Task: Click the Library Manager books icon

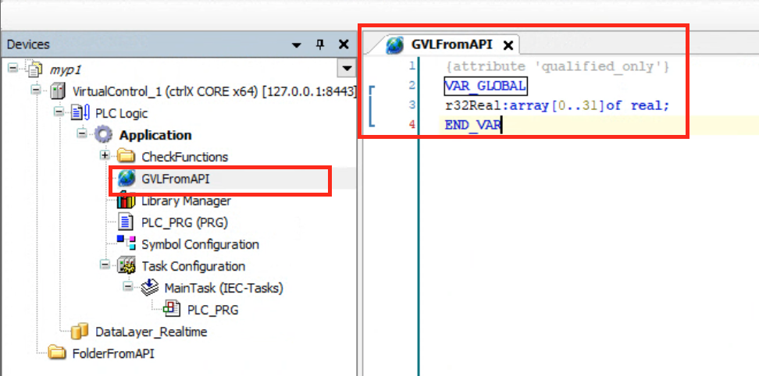Action: click(126, 200)
